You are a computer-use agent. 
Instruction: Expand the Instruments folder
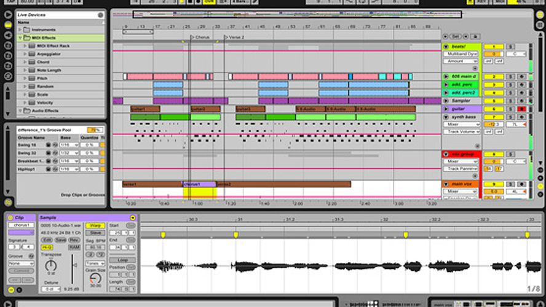[20, 30]
